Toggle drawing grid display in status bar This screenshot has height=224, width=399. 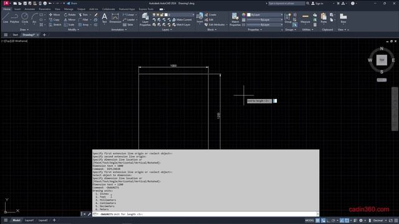317,220
